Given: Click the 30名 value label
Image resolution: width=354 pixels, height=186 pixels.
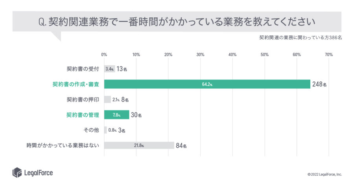Looking at the screenshot, I should tap(136, 115).
